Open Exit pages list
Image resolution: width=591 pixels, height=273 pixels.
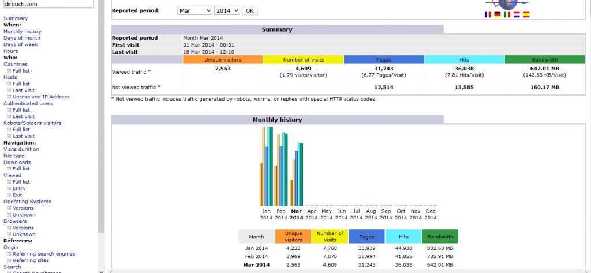[x=17, y=195]
